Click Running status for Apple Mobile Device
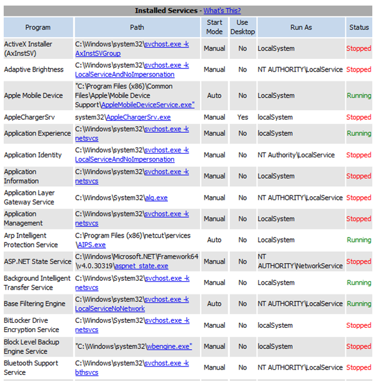The height and width of the screenshot is (381, 376). click(359, 96)
